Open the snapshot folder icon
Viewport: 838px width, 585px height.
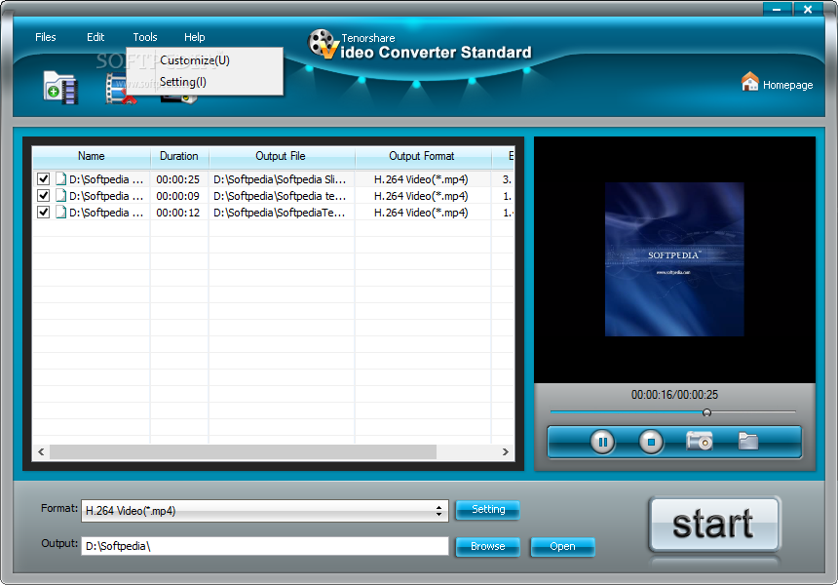coord(748,441)
